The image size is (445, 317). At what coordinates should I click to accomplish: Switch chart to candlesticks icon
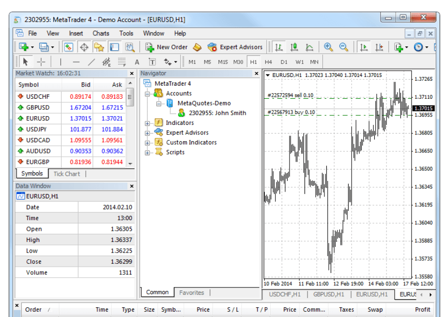pyautogui.click(x=294, y=47)
